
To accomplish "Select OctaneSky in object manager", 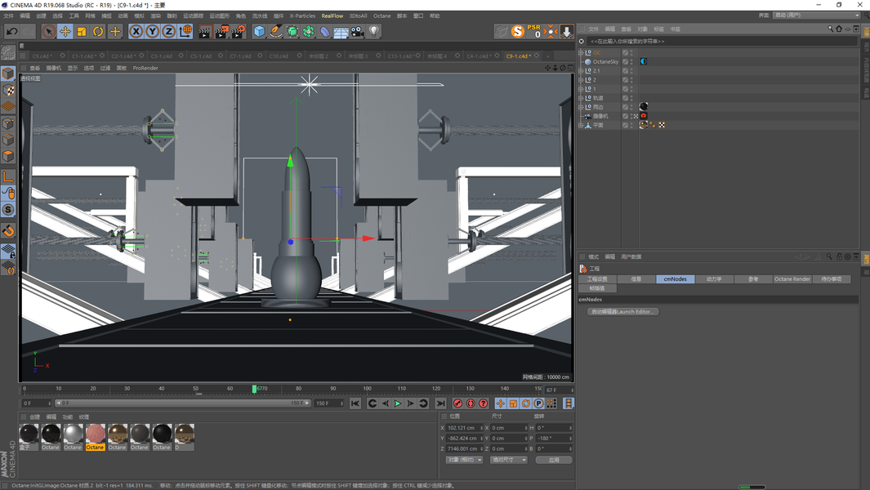I will pos(605,61).
